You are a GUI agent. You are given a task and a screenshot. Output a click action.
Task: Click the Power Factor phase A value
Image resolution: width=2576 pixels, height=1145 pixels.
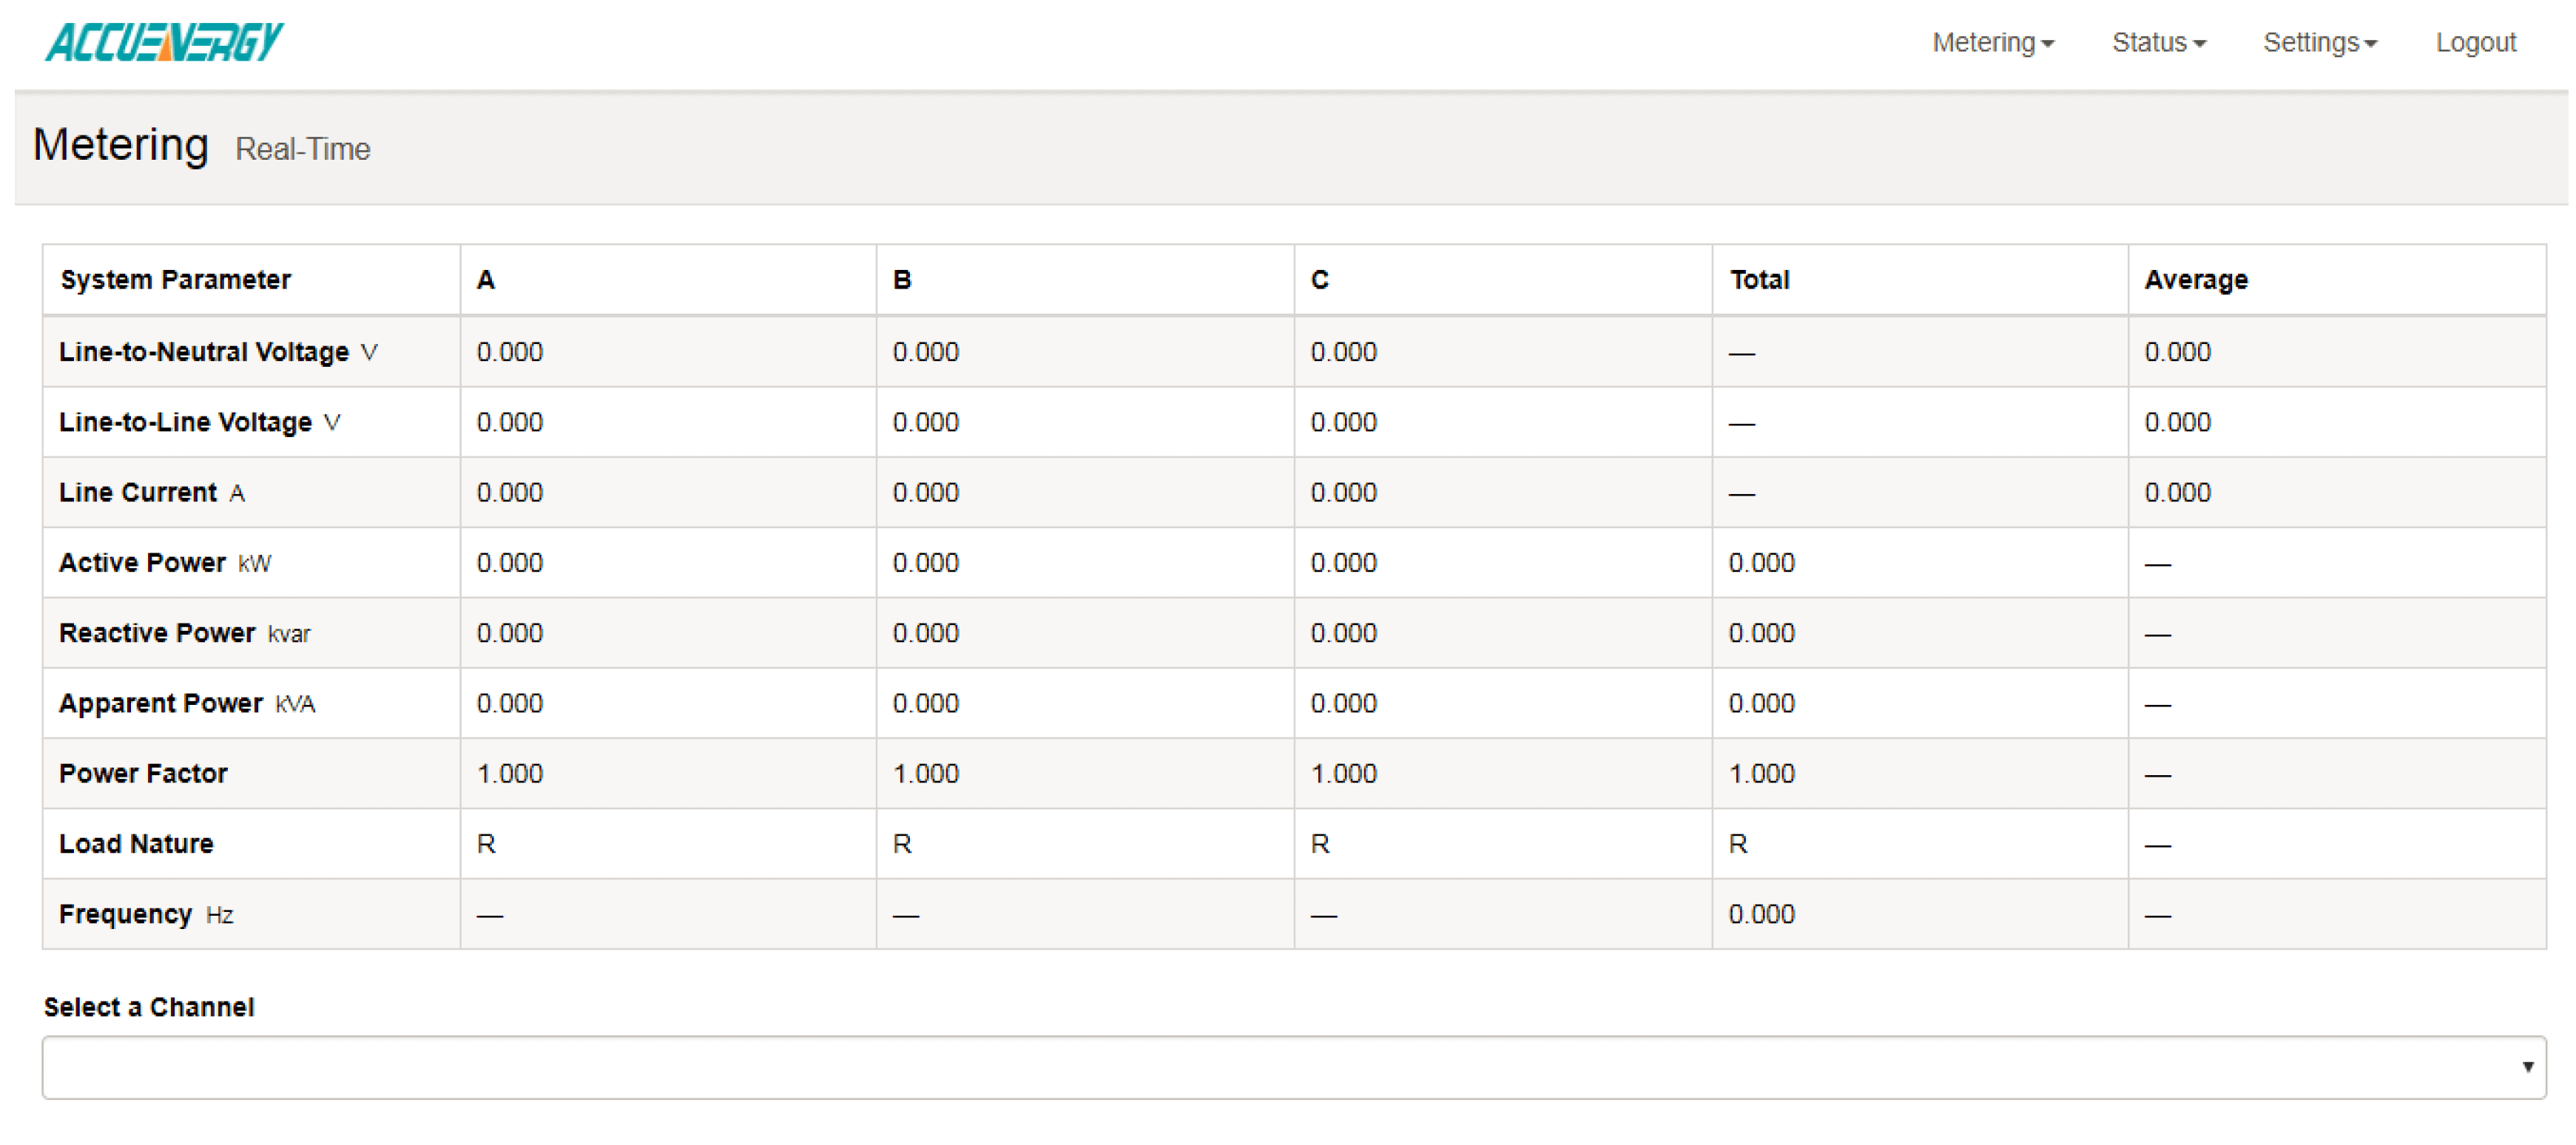coord(509,774)
